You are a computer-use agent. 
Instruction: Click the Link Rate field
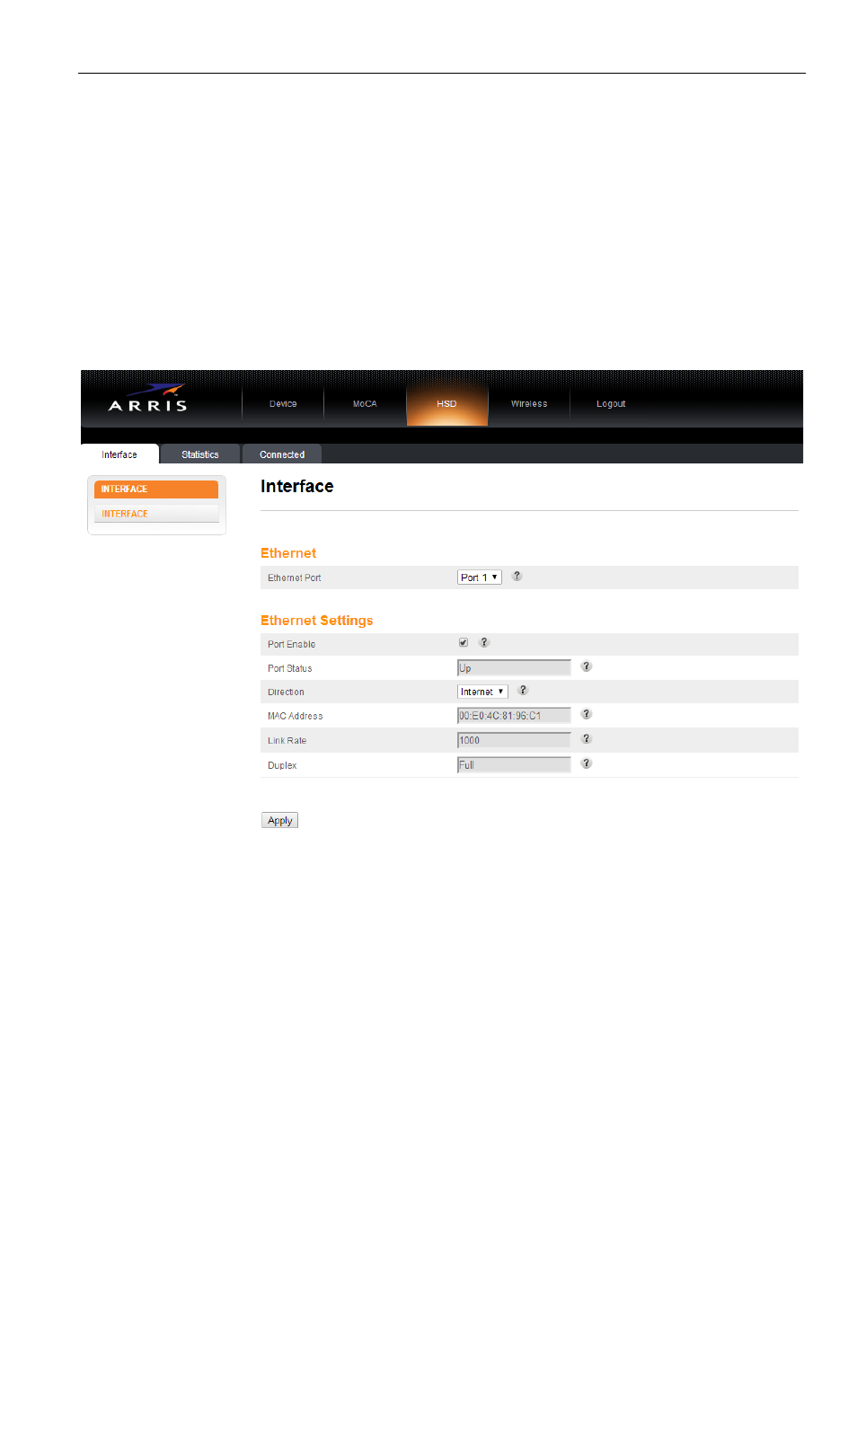point(514,740)
